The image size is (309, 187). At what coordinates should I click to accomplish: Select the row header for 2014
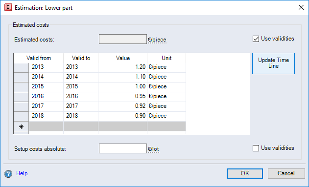(21, 78)
